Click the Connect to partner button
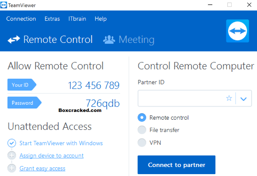Screen dimensions: 257x176 [x=176, y=165]
